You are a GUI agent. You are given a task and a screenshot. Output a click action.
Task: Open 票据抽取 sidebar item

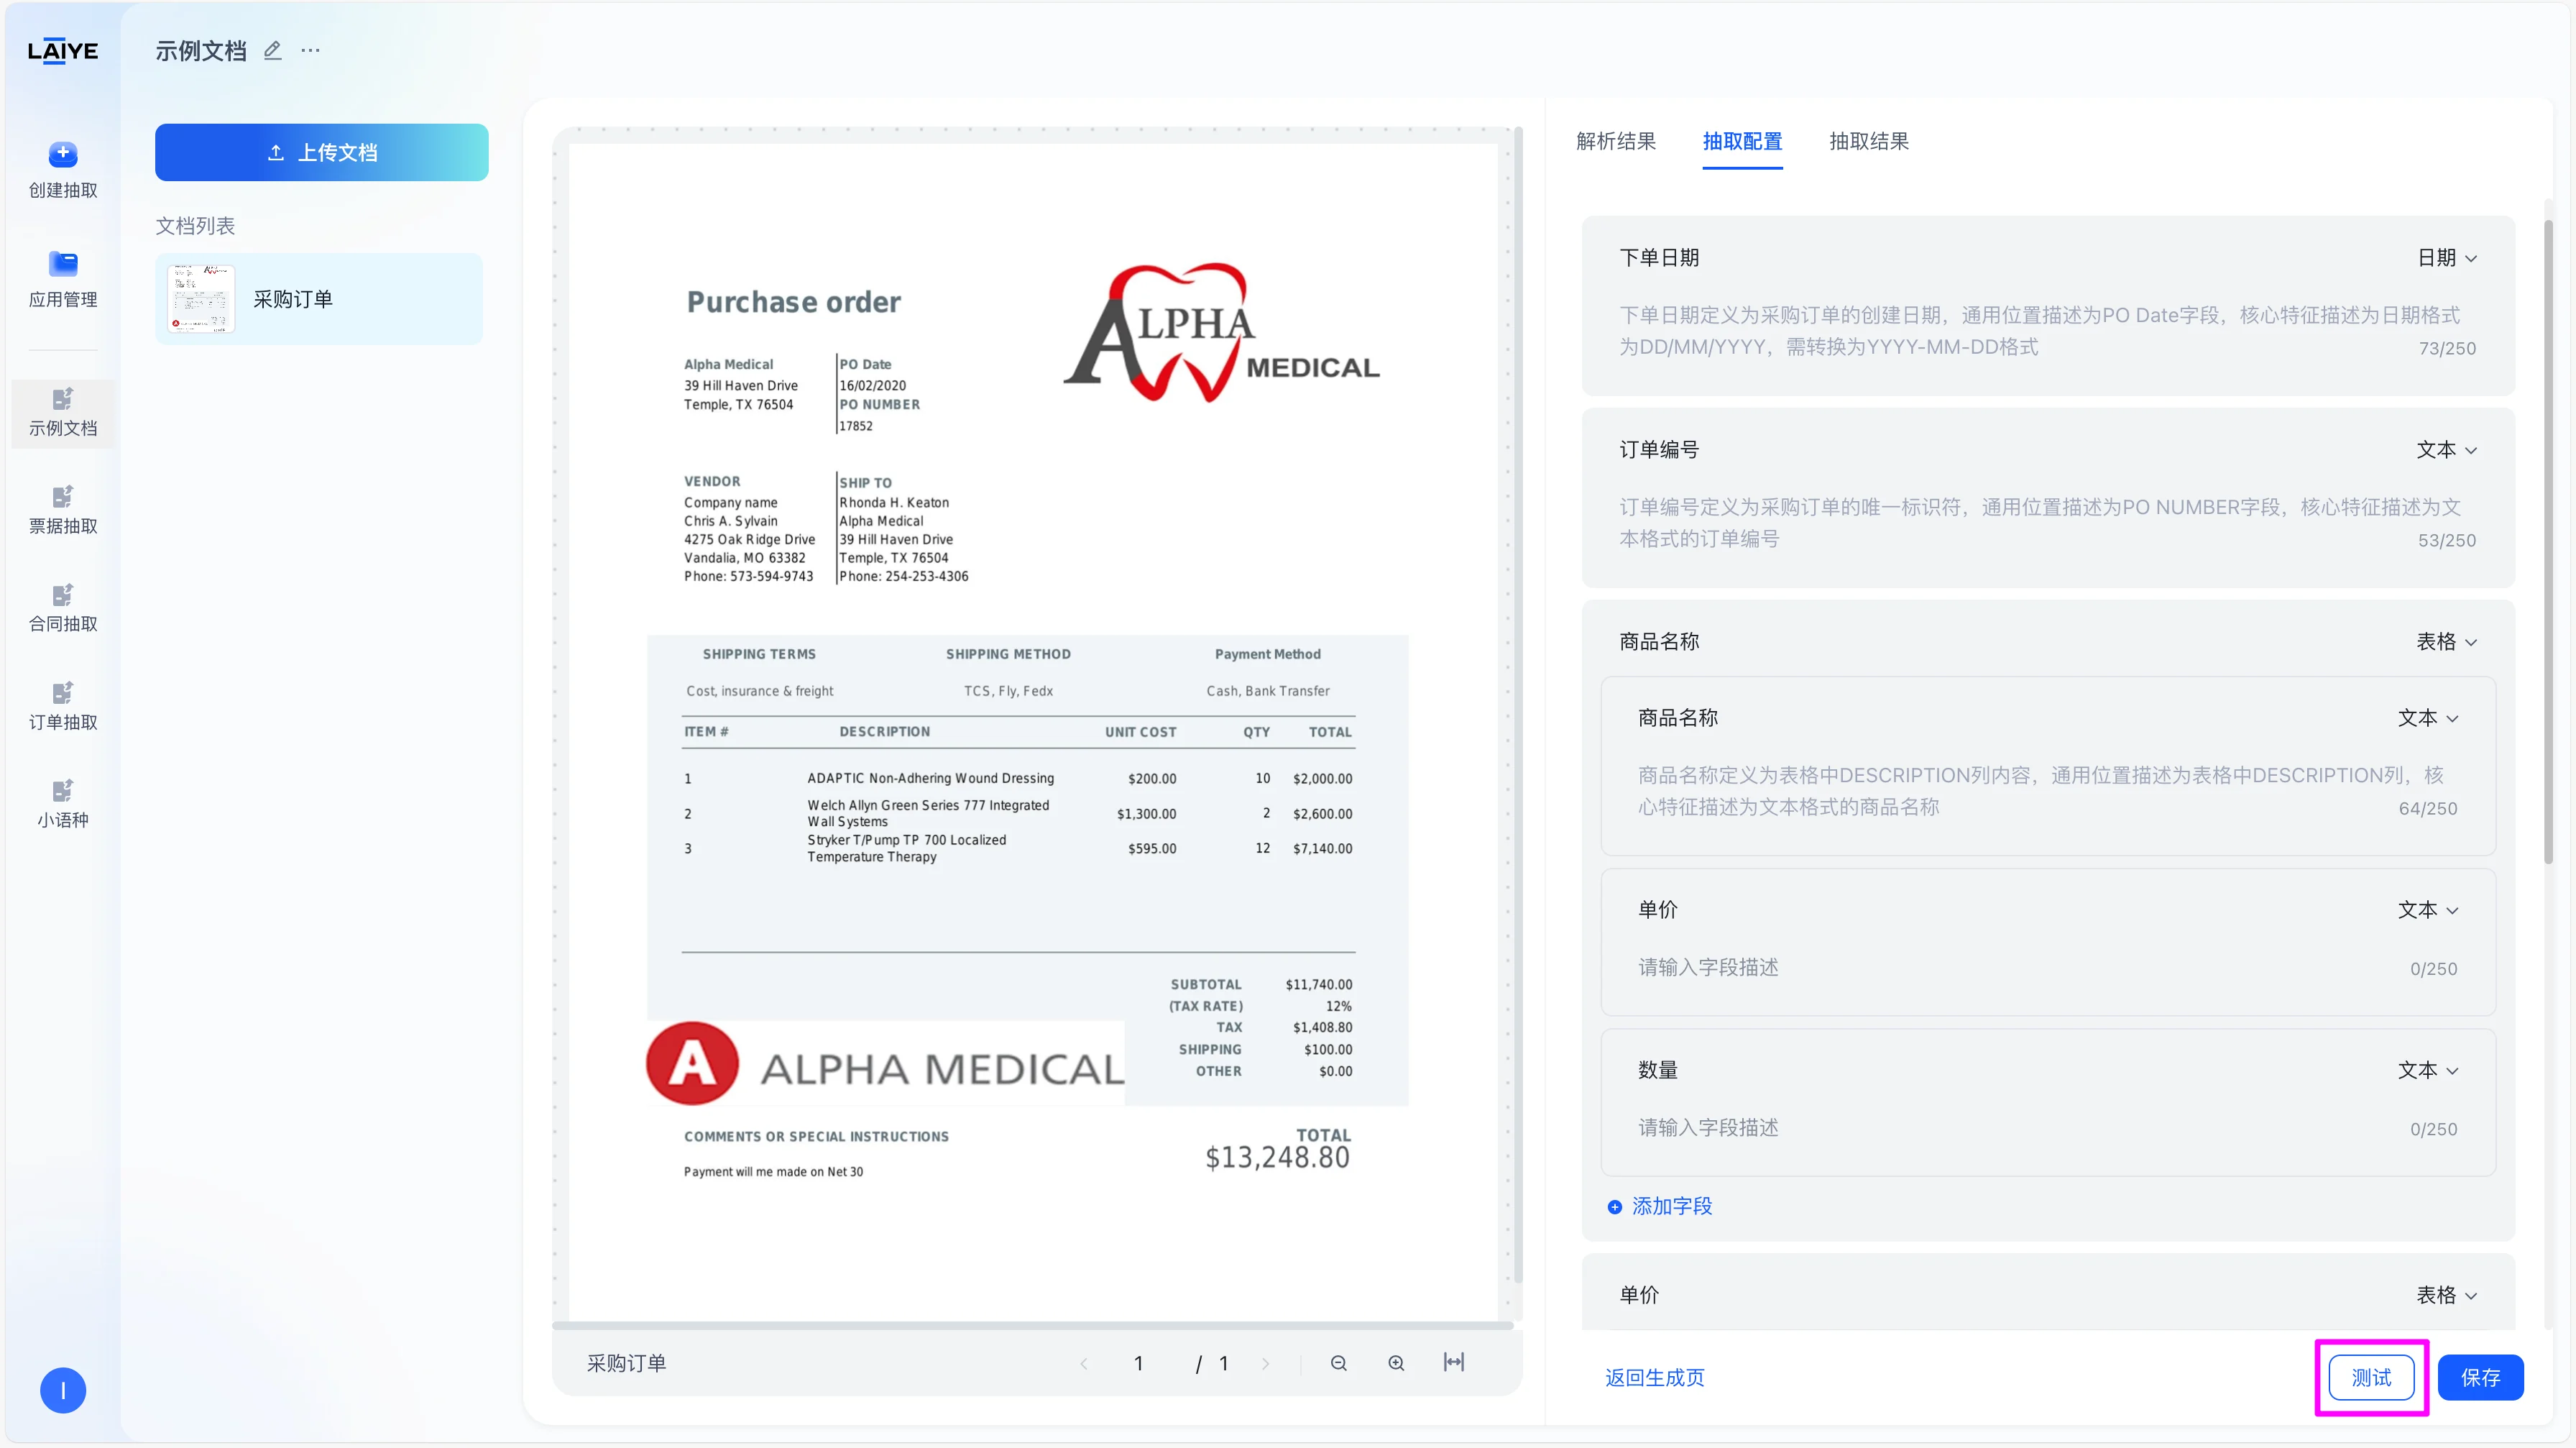[63, 510]
